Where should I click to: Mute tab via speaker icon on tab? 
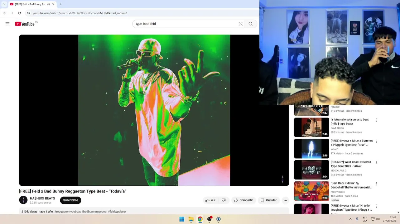[48, 4]
